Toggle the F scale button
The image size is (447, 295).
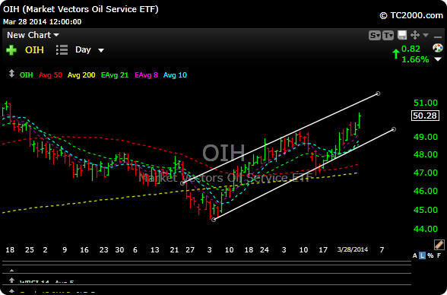tap(439, 255)
